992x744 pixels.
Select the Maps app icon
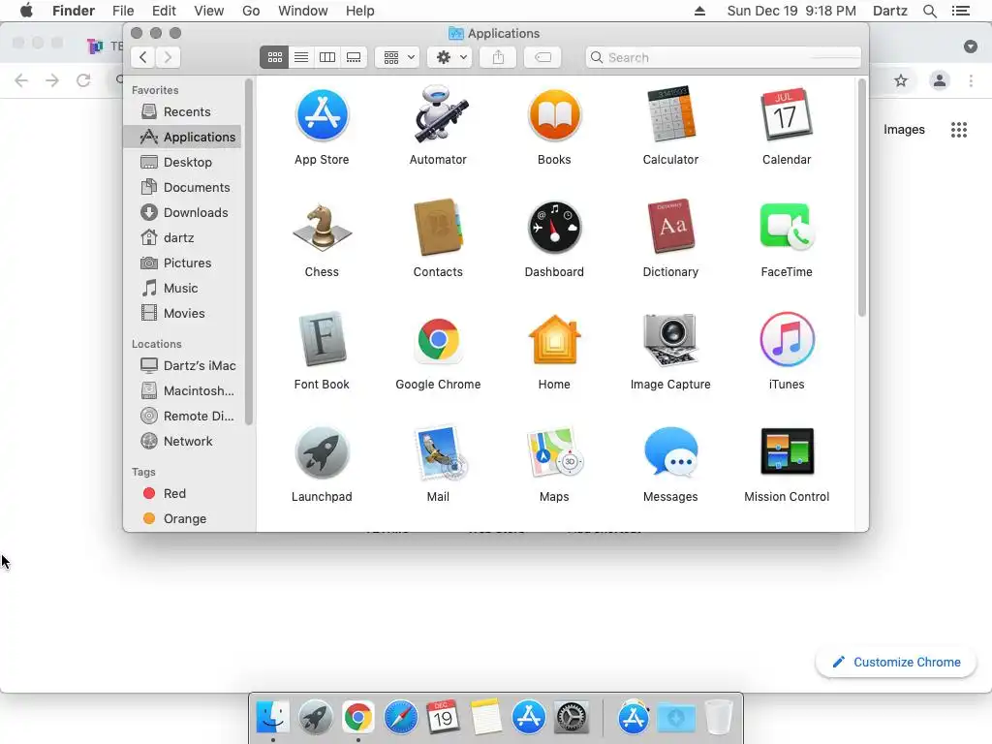[x=554, y=452]
